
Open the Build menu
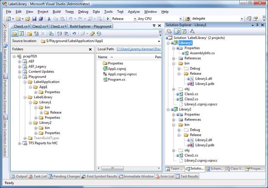[x=57, y=12]
